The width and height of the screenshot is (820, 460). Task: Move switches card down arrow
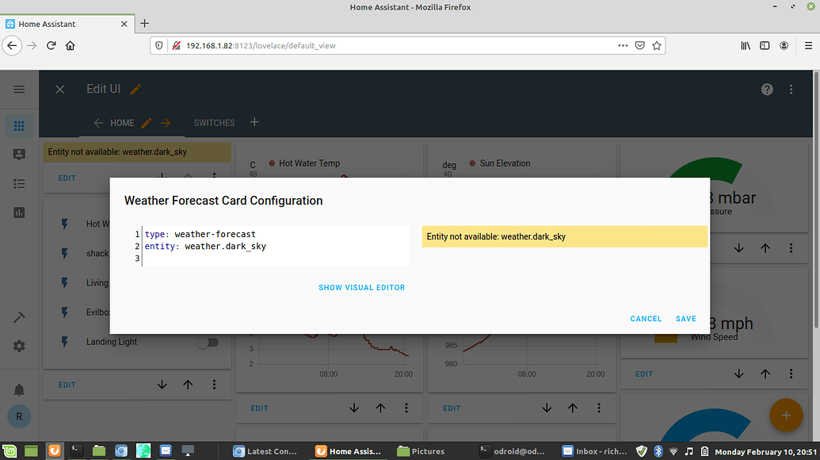click(x=162, y=385)
